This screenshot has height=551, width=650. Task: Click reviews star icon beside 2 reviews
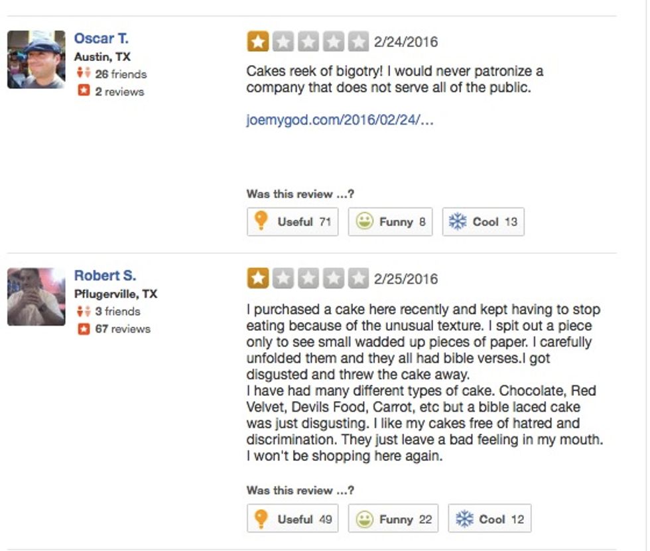click(x=83, y=92)
